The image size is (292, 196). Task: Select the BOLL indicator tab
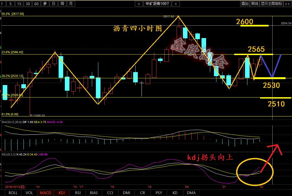(13, 193)
